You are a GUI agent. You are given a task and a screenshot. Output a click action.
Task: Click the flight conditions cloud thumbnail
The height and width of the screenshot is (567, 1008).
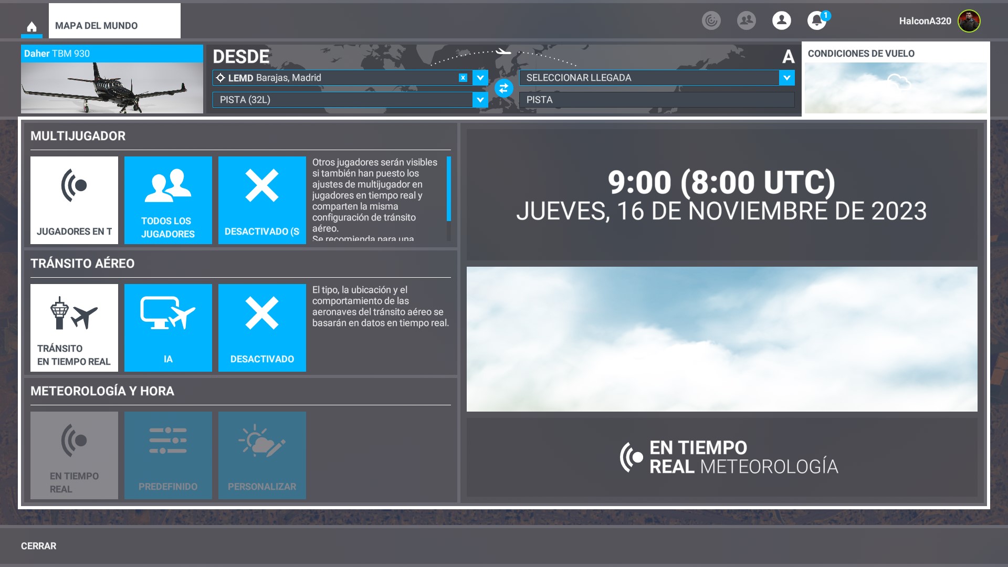tap(896, 88)
